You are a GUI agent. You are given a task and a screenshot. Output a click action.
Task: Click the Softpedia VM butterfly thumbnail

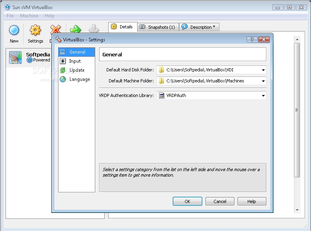click(15, 58)
